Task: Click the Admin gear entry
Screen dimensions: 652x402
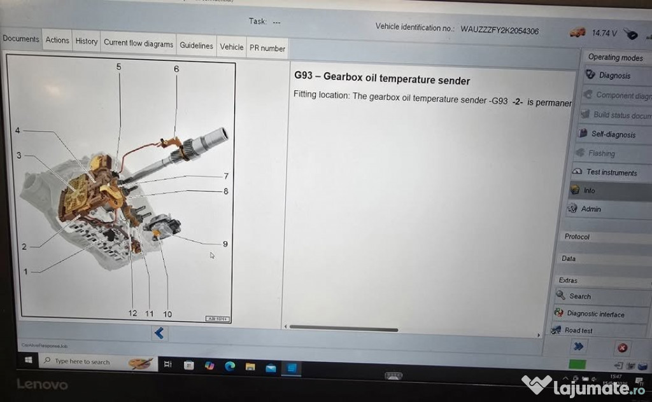Action: [x=590, y=209]
